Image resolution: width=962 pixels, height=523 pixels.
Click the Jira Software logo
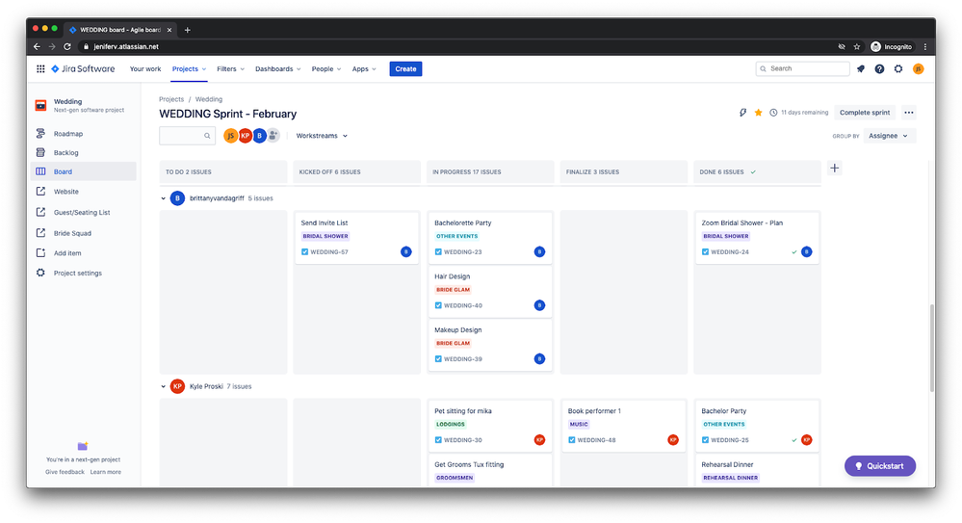(83, 68)
